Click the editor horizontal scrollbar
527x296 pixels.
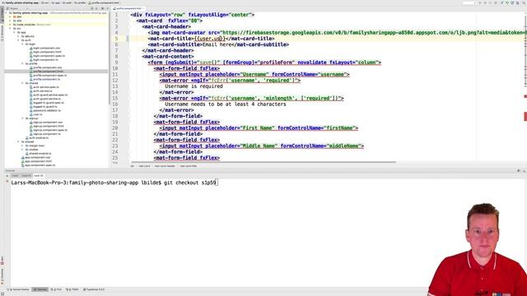point(263,162)
